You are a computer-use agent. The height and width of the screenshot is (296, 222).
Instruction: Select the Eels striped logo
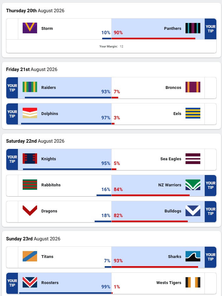193,113
